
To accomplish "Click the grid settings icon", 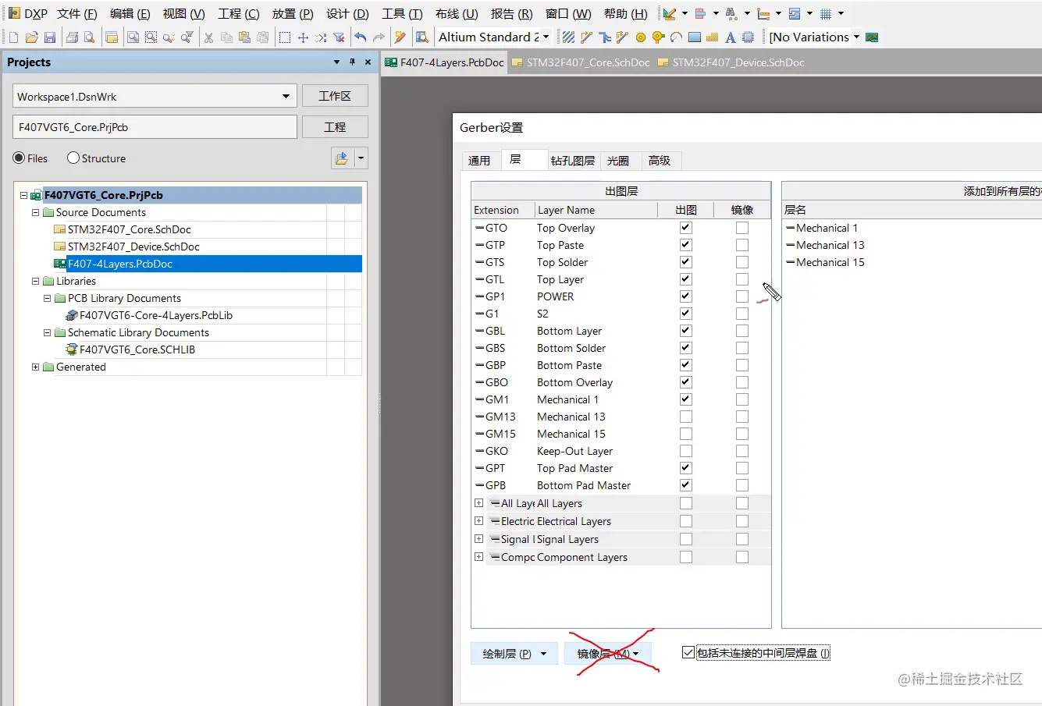I will pyautogui.click(x=826, y=13).
